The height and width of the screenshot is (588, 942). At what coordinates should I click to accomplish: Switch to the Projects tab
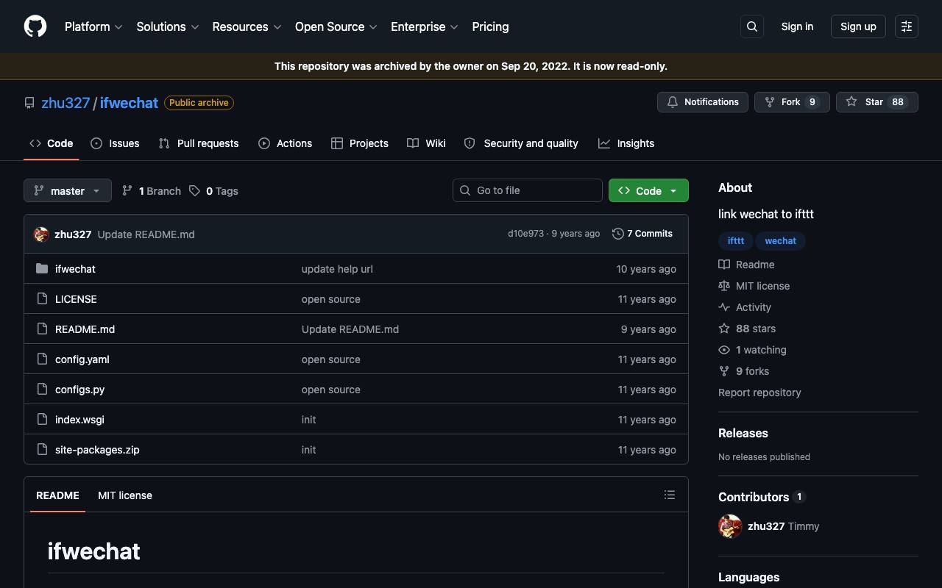(360, 143)
